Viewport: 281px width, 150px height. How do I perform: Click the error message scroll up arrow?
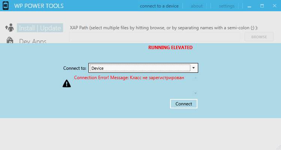tap(196, 78)
